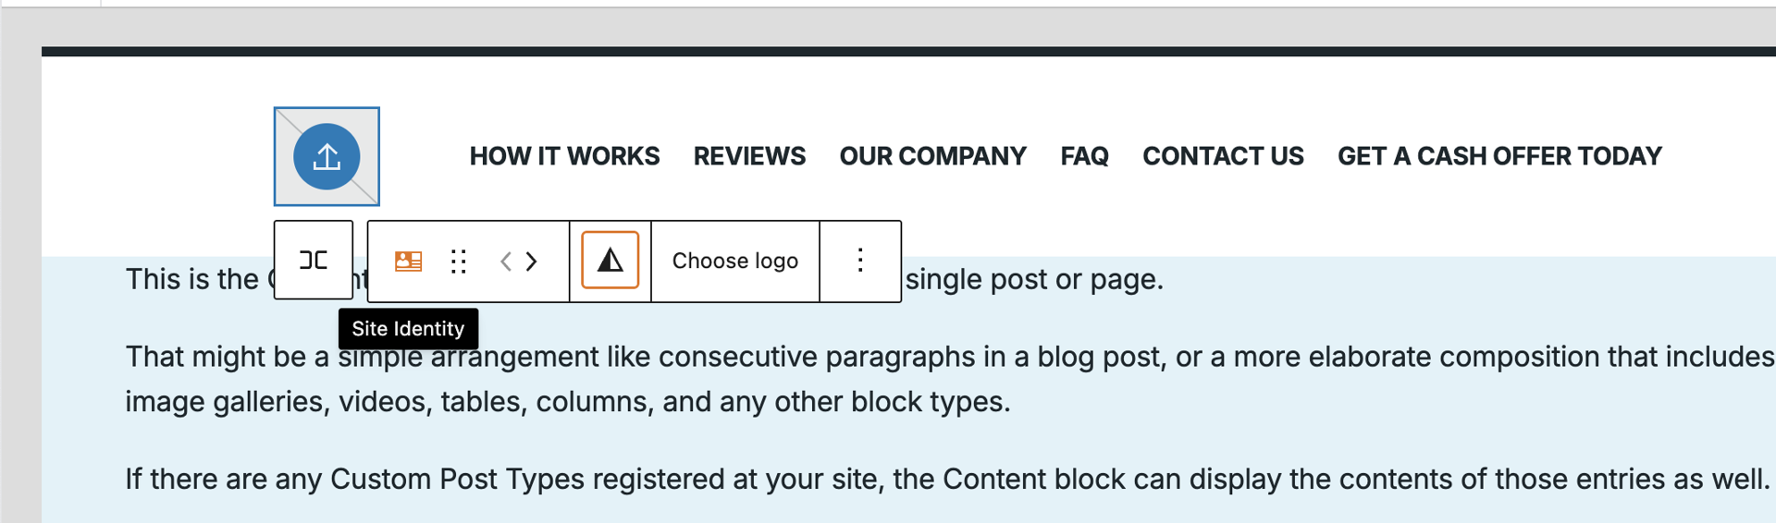Go to the FAQ navigation link
The width and height of the screenshot is (1776, 523).
1084,156
